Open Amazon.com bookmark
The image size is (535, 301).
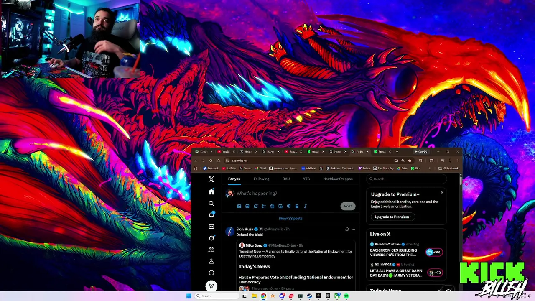[283, 168]
